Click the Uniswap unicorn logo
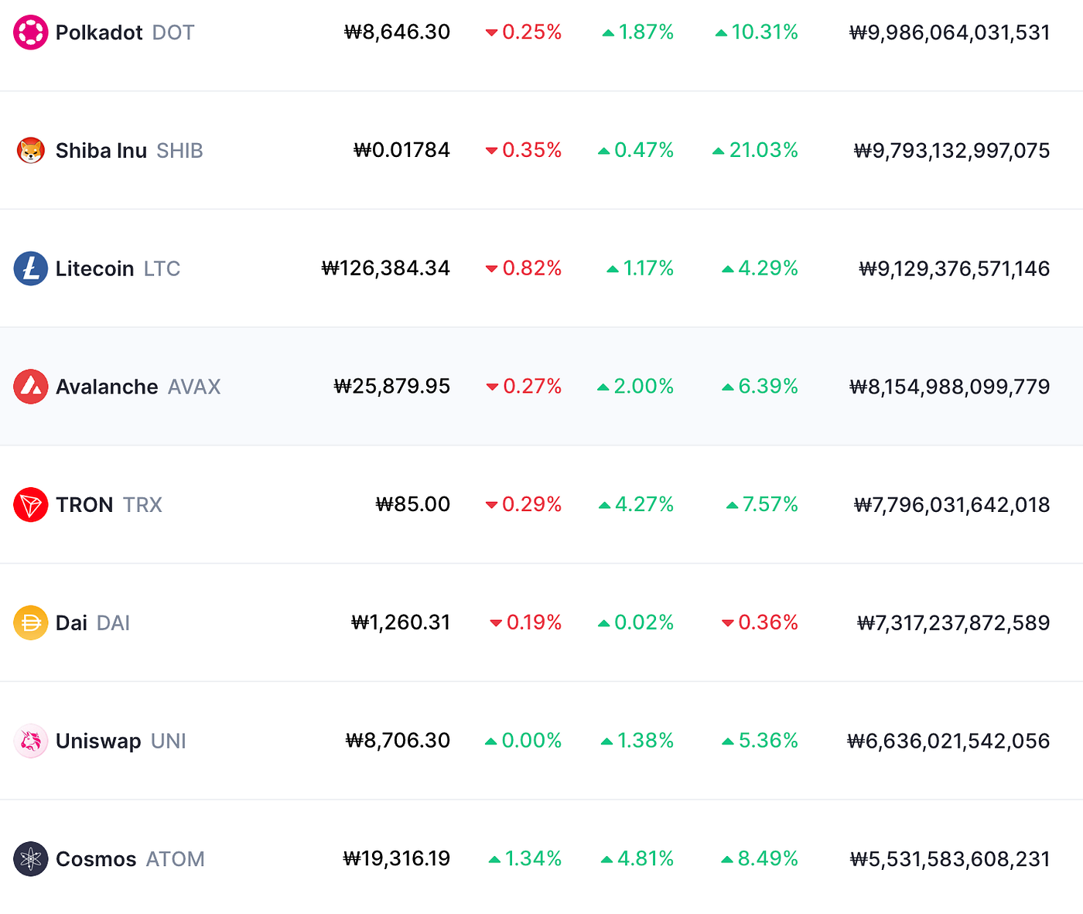The width and height of the screenshot is (1083, 914). coord(31,741)
